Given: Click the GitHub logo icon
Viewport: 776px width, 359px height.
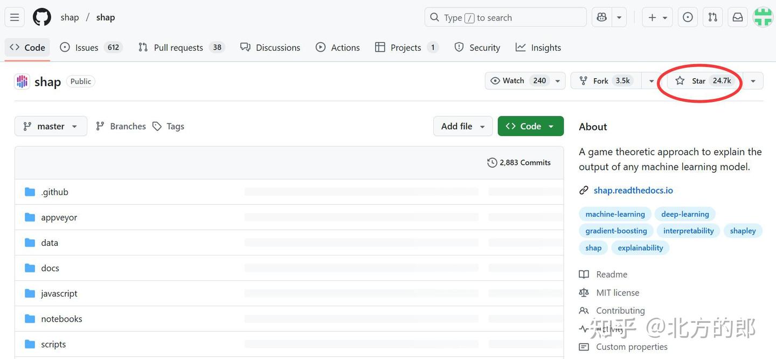Looking at the screenshot, I should click(x=42, y=17).
